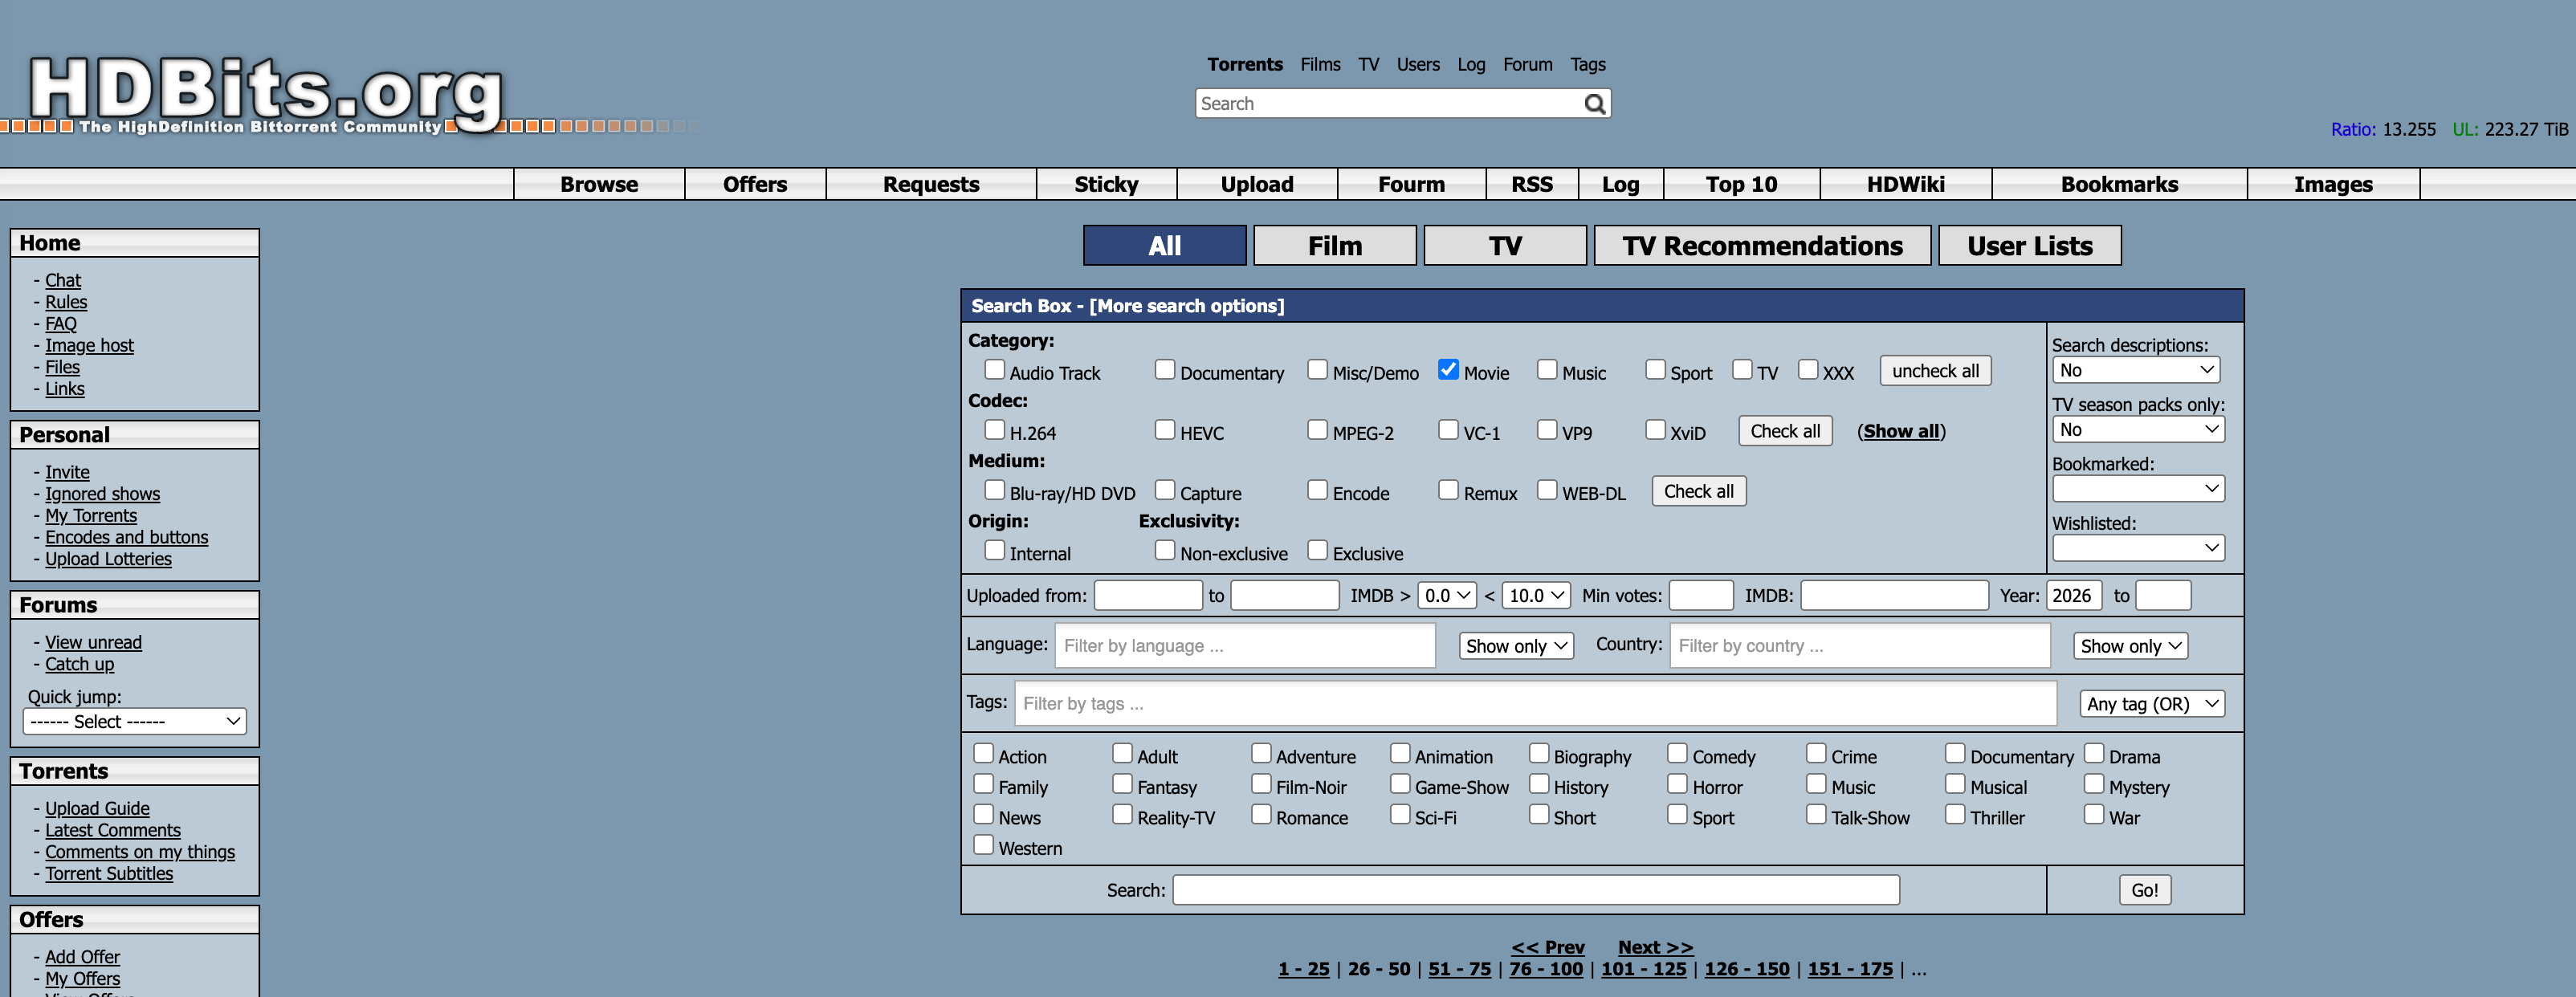Go to the Bookmarks menu item

point(2119,185)
